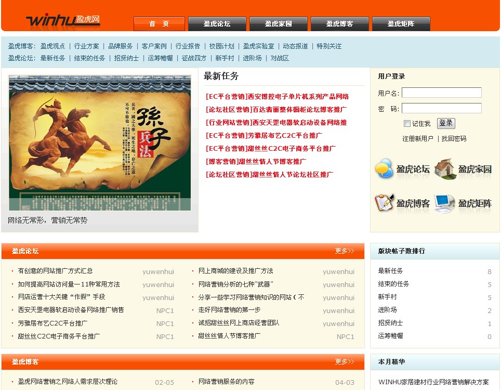Open post 诚招甜丝丝网上商店经营团队
Screen dimensions: 501x390
pos(239,323)
